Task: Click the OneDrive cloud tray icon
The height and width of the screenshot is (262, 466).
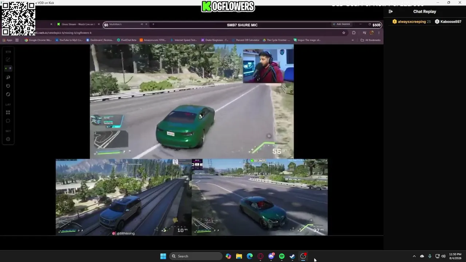Action: point(422,256)
